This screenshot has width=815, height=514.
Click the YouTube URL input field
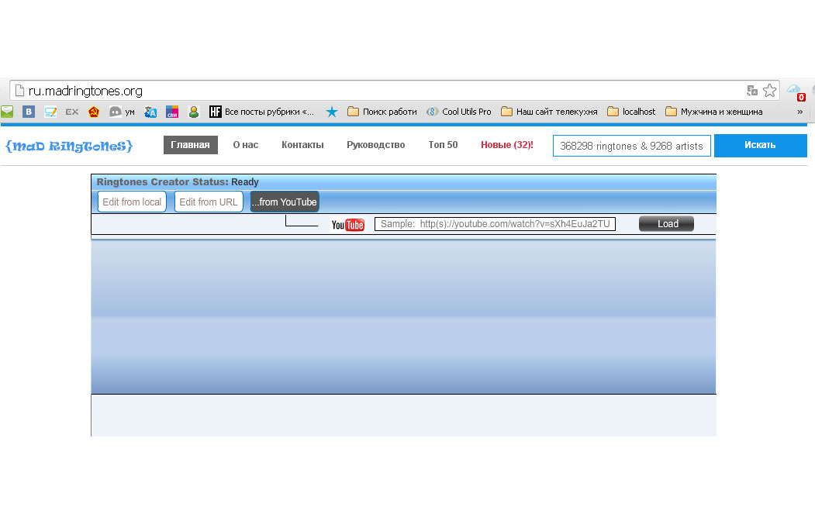pyautogui.click(x=495, y=224)
